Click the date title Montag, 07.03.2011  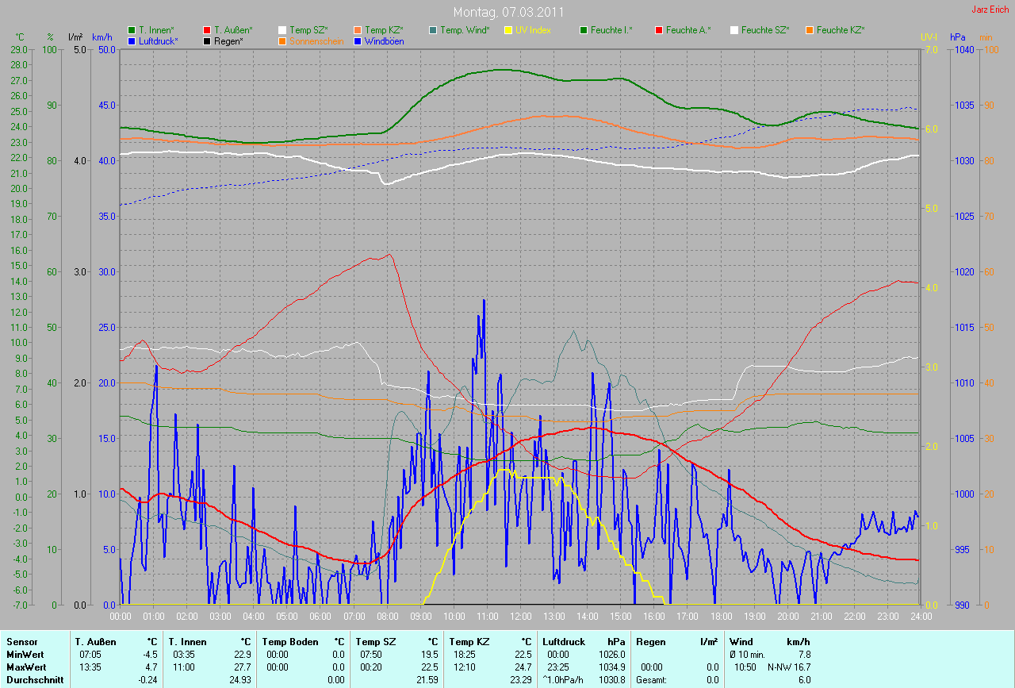coord(507,13)
